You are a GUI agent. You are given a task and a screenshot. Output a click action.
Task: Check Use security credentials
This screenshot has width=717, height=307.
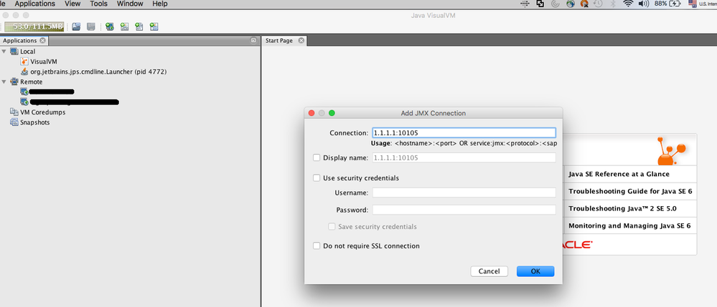pos(317,178)
